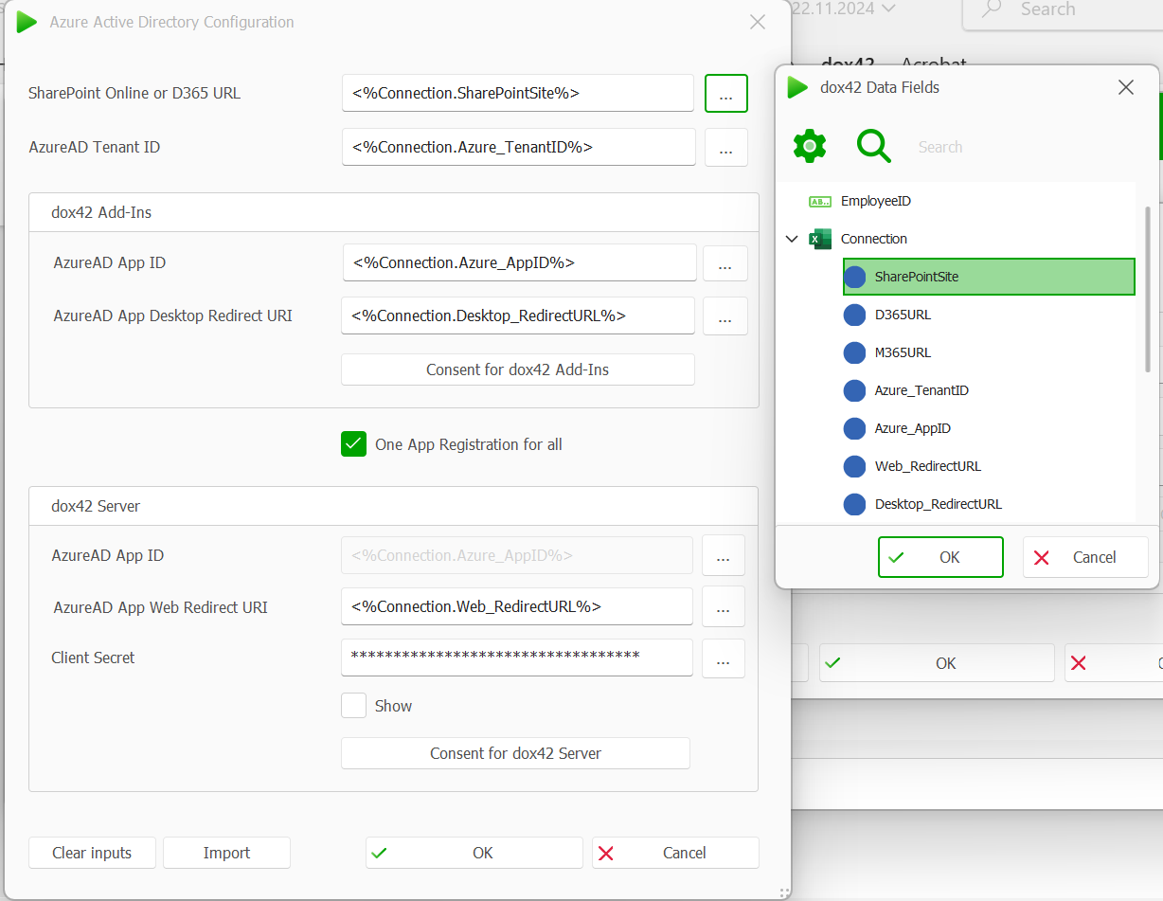
Task: Click the AzureAD App Desktop Redirect URI field
Action: (518, 315)
